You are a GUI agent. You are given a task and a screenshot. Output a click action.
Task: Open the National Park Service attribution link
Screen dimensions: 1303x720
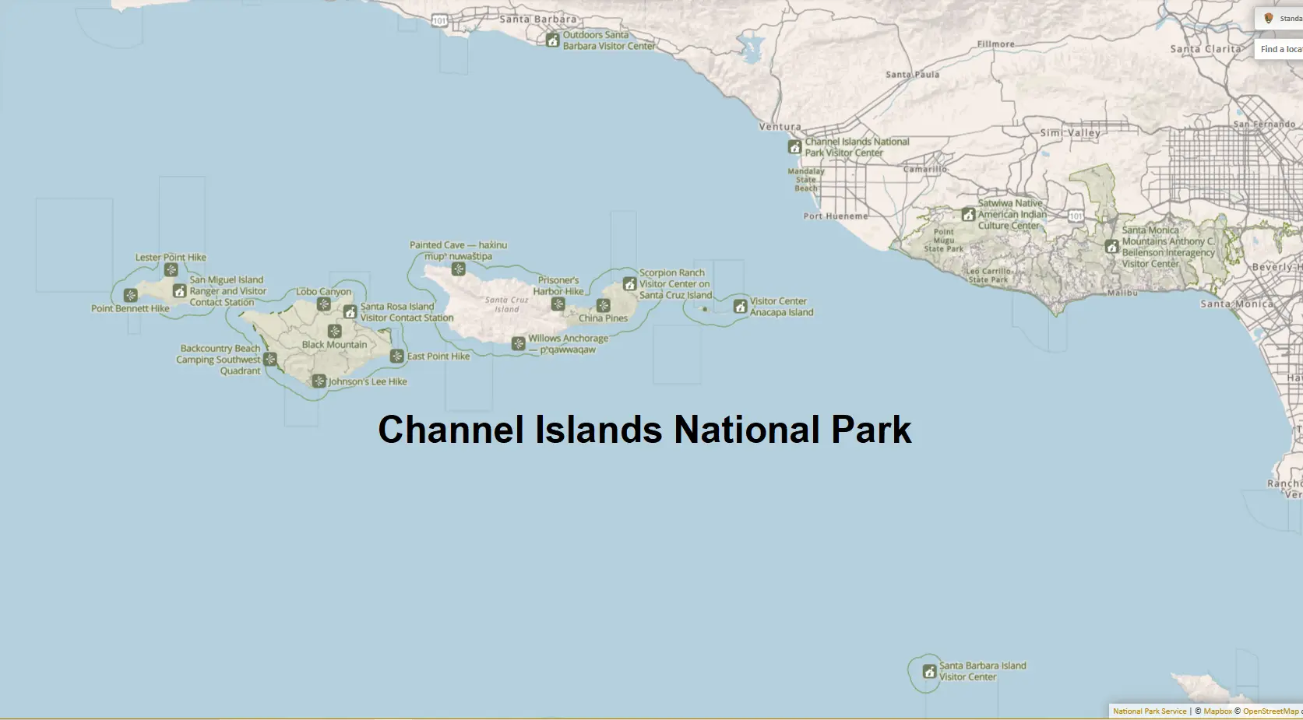[x=1150, y=711]
